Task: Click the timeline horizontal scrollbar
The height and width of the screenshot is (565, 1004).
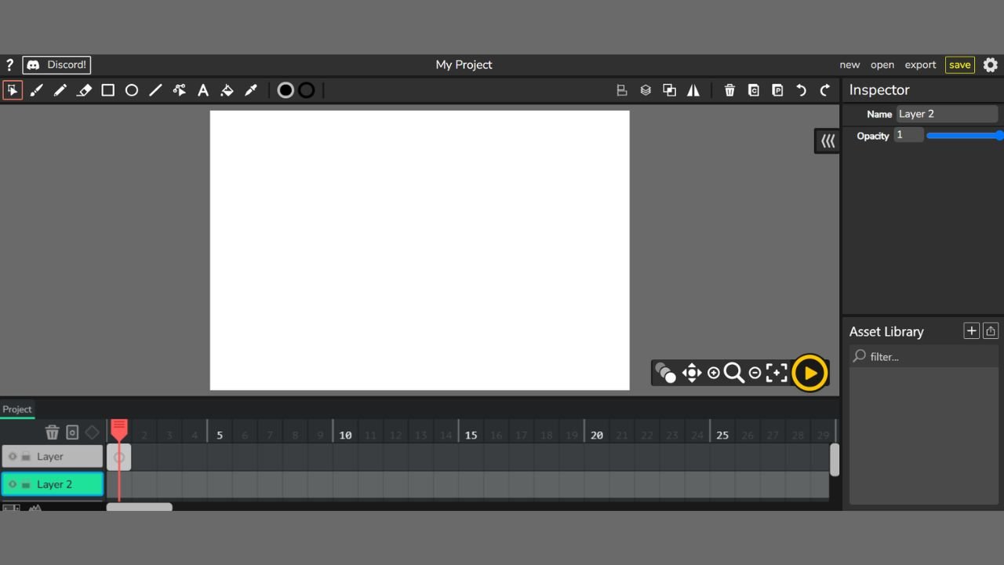Action: pos(140,507)
